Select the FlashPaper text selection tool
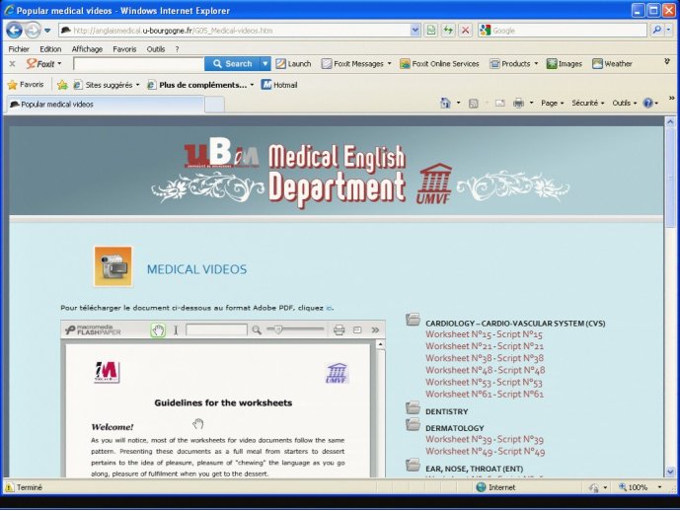680x510 pixels. (176, 330)
